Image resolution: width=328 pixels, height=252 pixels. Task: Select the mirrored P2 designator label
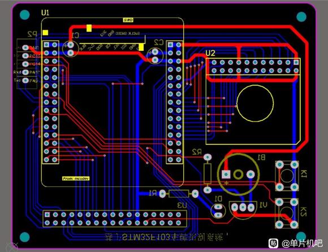(32, 34)
